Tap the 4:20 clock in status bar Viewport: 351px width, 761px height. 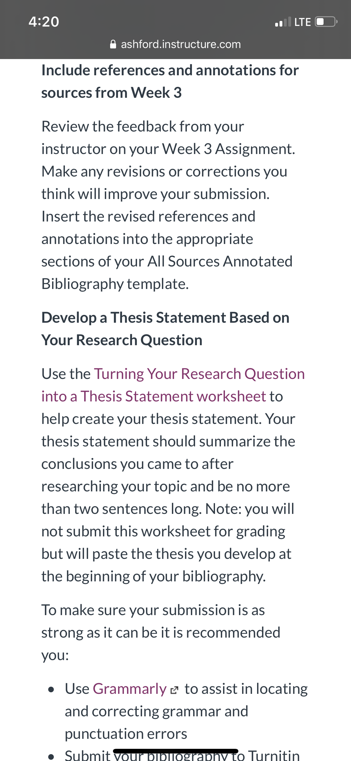click(44, 22)
